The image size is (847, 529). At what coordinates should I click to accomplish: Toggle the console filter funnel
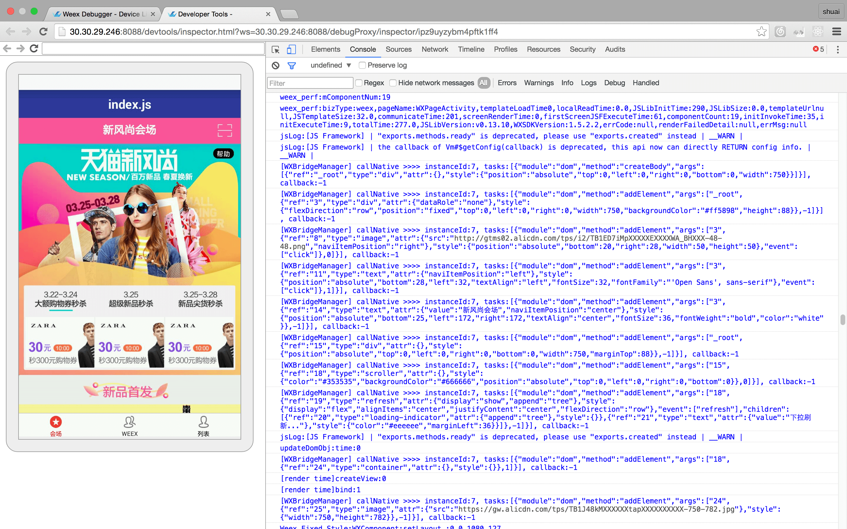(291, 66)
